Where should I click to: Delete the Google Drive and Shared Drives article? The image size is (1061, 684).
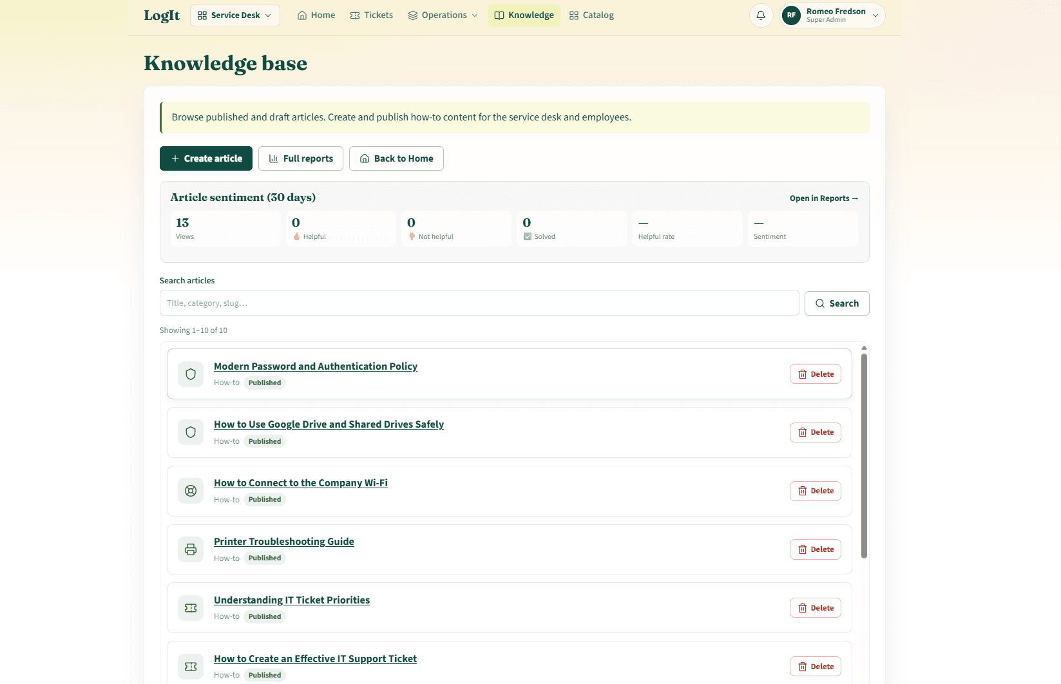click(816, 432)
